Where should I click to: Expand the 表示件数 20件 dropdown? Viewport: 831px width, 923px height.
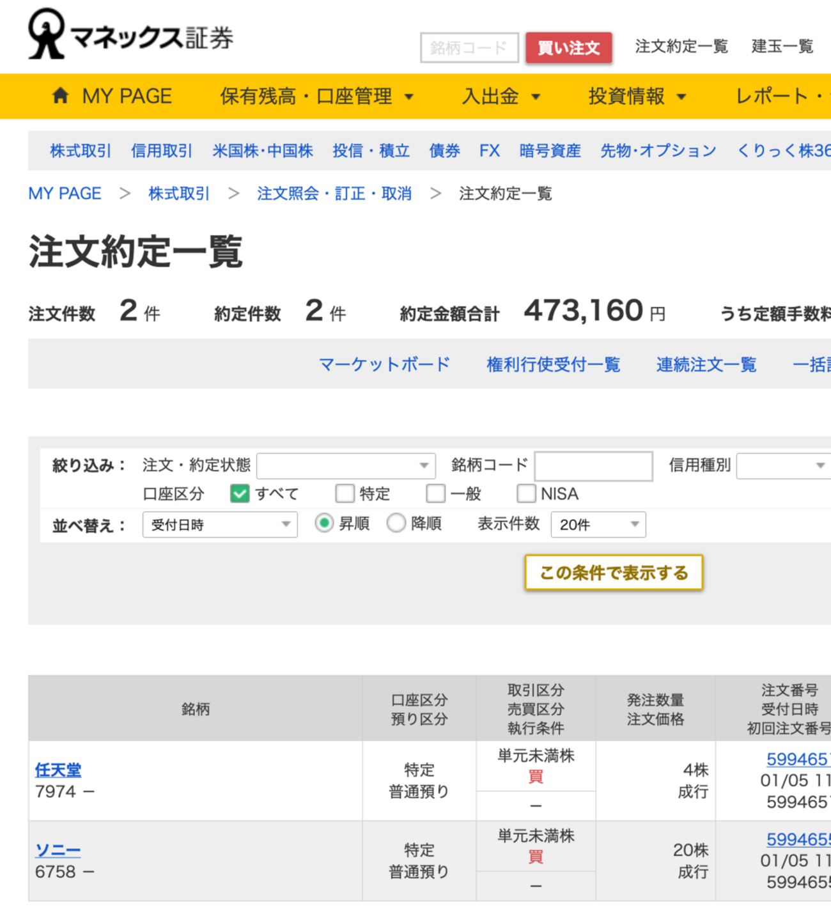[598, 525]
